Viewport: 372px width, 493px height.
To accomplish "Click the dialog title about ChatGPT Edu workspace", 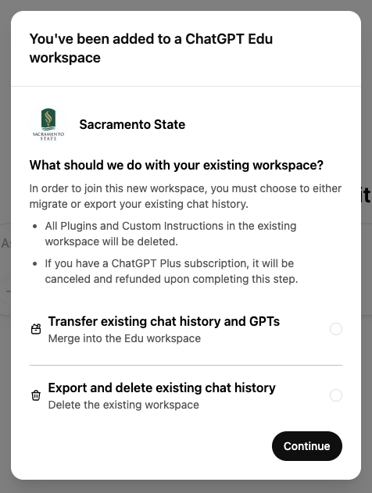I will [x=151, y=48].
